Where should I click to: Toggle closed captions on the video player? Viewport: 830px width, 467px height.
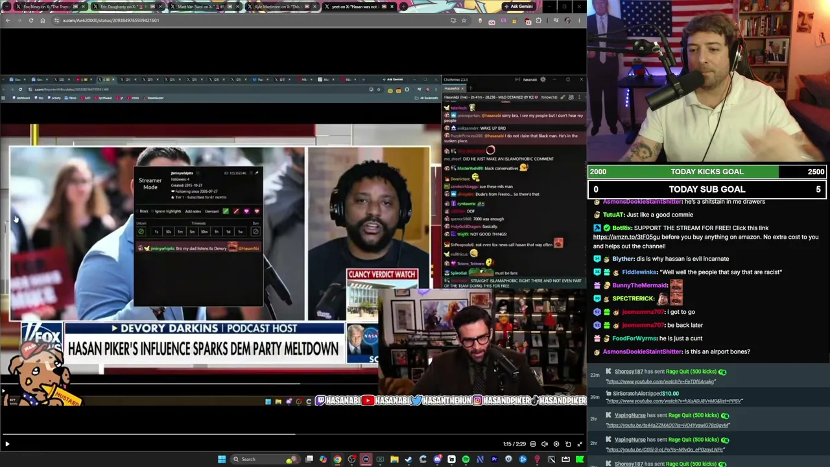533,444
